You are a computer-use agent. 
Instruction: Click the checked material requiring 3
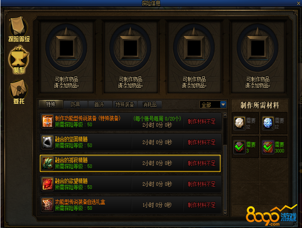240,147
